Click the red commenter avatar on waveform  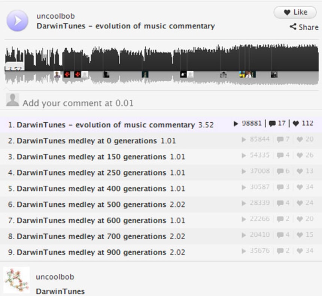tap(67, 74)
